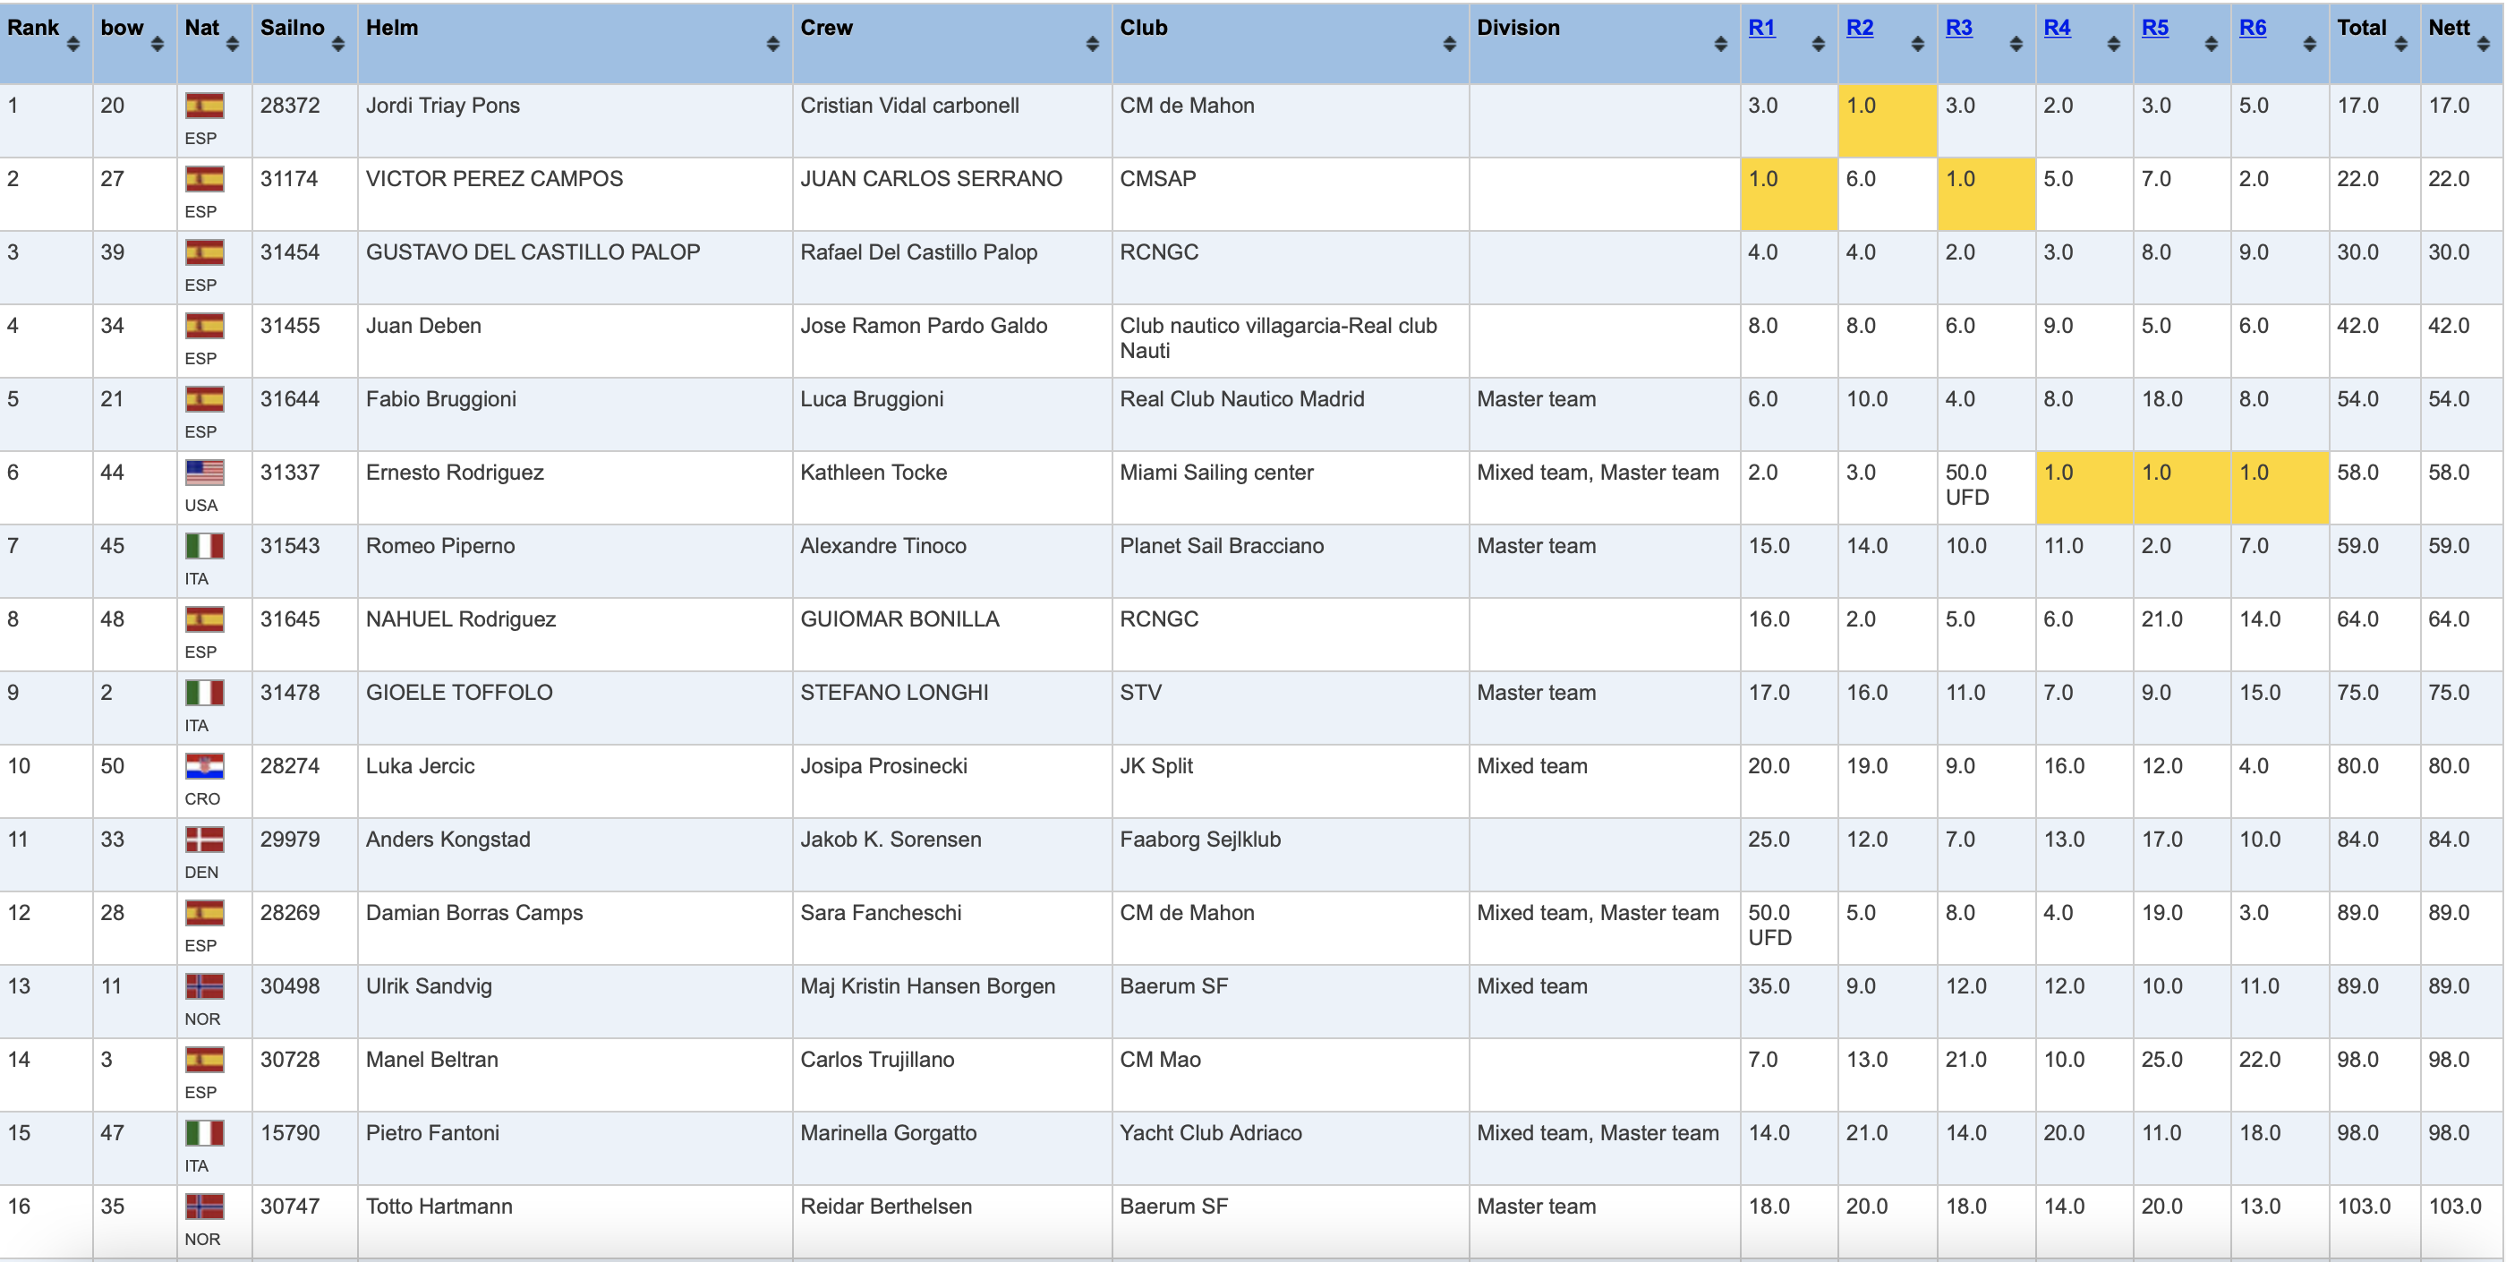Image resolution: width=2506 pixels, height=1262 pixels.
Task: Click the sort arrows in the Total column
Action: pos(2401,44)
